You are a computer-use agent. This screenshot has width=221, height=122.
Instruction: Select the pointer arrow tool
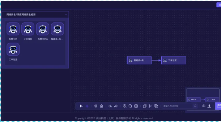[x=81, y=106]
